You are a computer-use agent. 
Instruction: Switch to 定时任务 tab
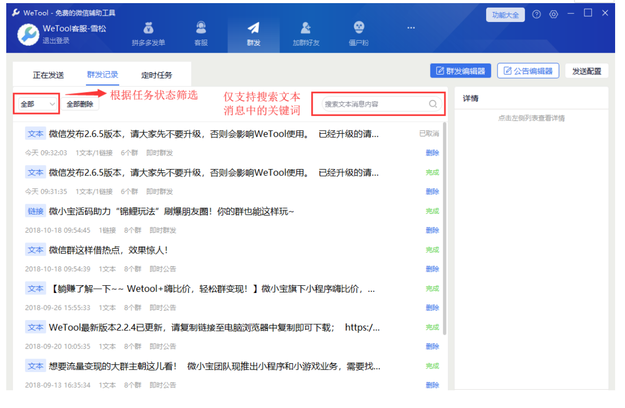[157, 75]
